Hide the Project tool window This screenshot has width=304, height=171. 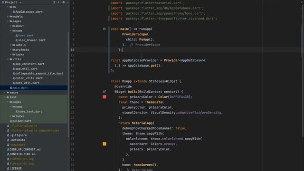coord(67,2)
